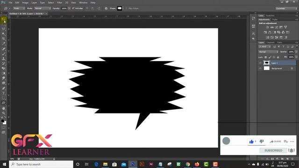This screenshot has width=299, height=168.
Task: Open the File menu
Action: pyautogui.click(x=10, y=3)
